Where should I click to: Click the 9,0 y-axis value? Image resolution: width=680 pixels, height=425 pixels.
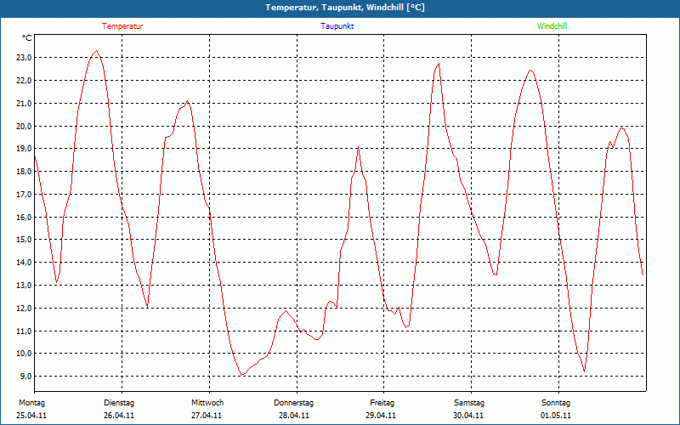pyautogui.click(x=26, y=376)
